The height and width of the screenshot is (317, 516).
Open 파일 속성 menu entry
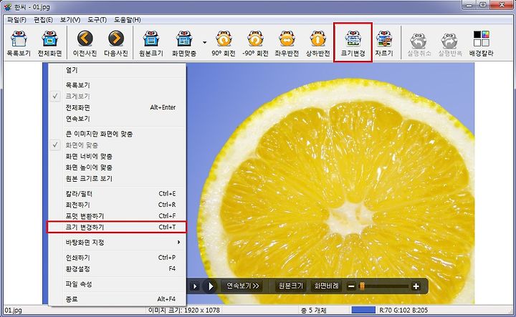tap(117, 284)
